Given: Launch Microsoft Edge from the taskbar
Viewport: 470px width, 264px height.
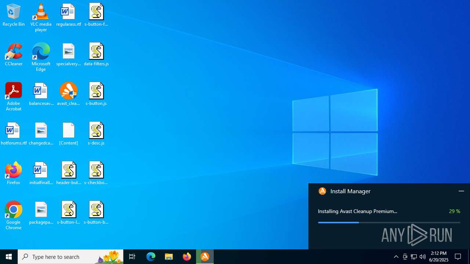Looking at the screenshot, I should click(151, 257).
